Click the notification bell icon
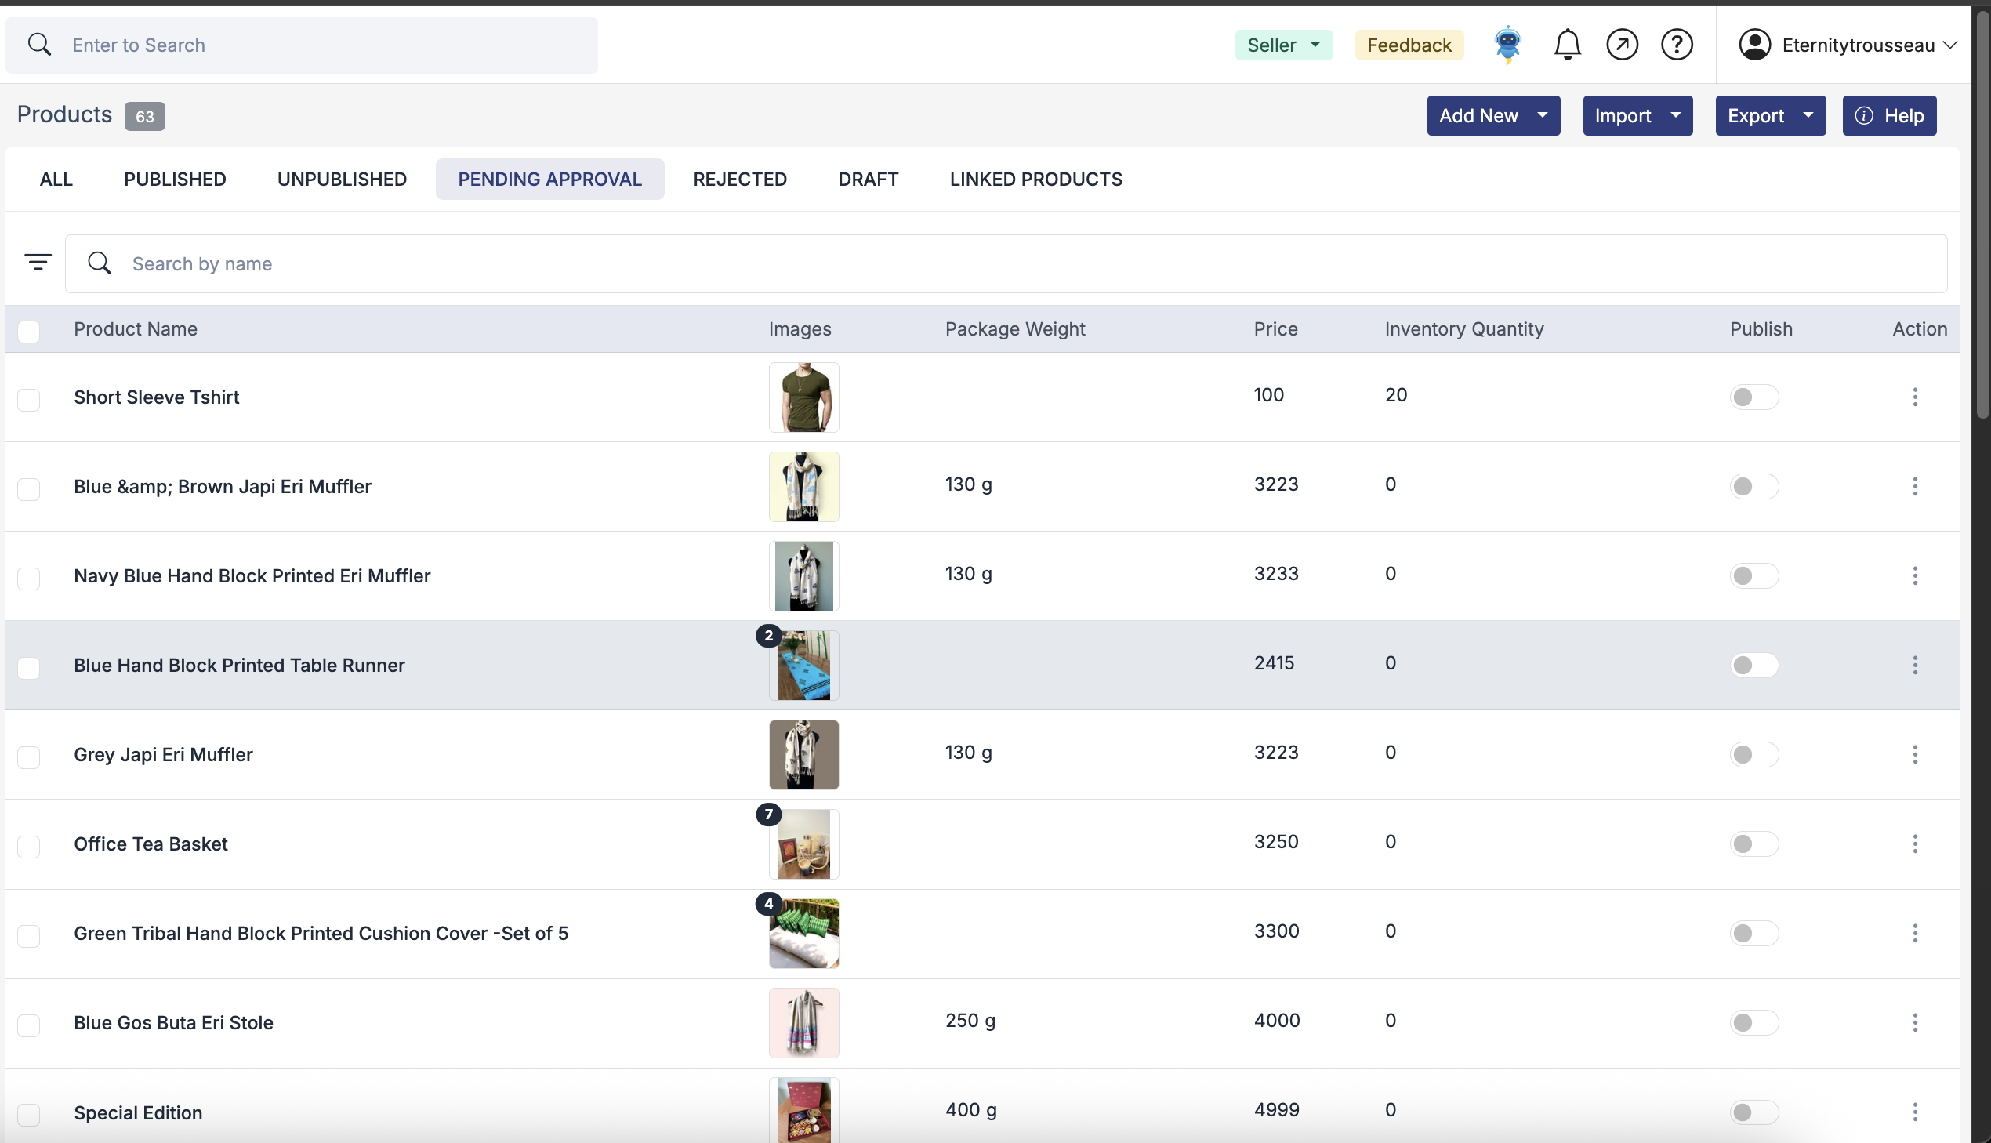The width and height of the screenshot is (1991, 1143). coord(1566,45)
